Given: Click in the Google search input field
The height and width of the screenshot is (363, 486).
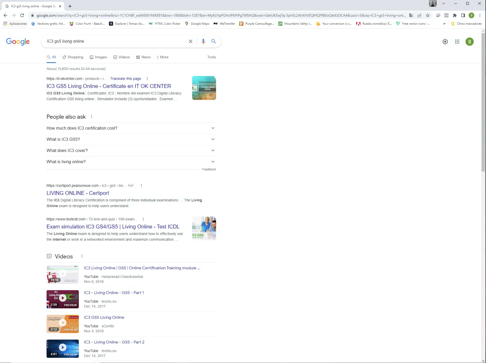Looking at the screenshot, I should [x=114, y=41].
